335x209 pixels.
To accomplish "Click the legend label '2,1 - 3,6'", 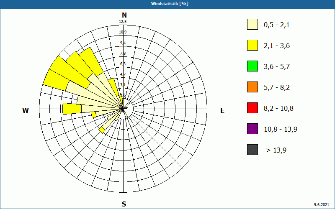I will (277, 46).
